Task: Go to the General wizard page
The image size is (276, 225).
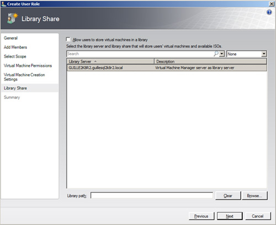Action: point(10,38)
